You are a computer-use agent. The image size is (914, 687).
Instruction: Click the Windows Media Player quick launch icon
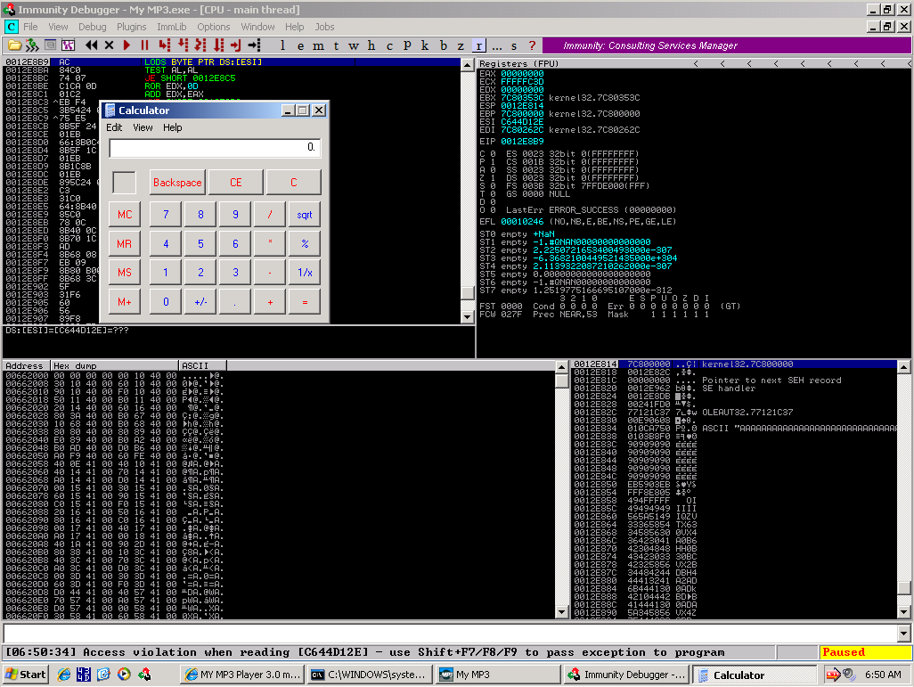(124, 675)
